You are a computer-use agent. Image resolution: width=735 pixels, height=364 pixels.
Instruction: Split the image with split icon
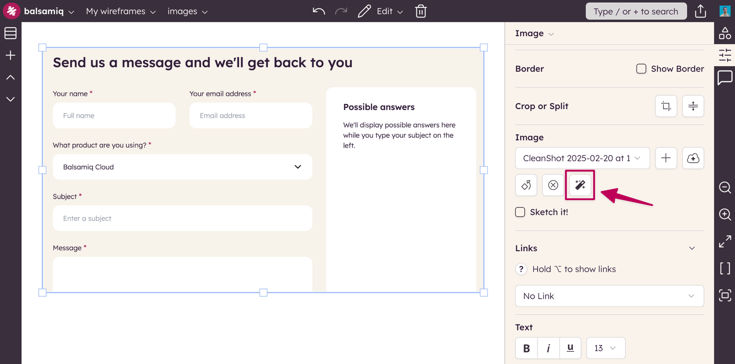click(693, 106)
